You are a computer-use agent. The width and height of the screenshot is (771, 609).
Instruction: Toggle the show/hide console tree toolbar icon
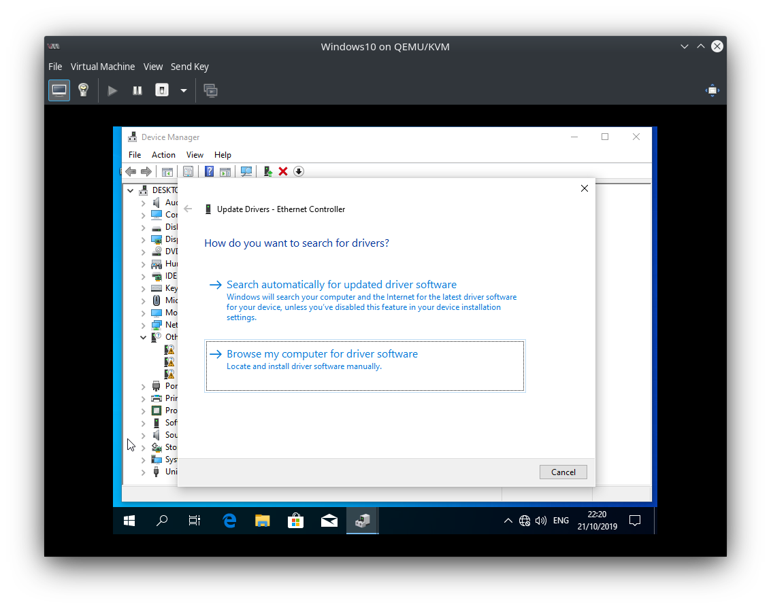(167, 171)
